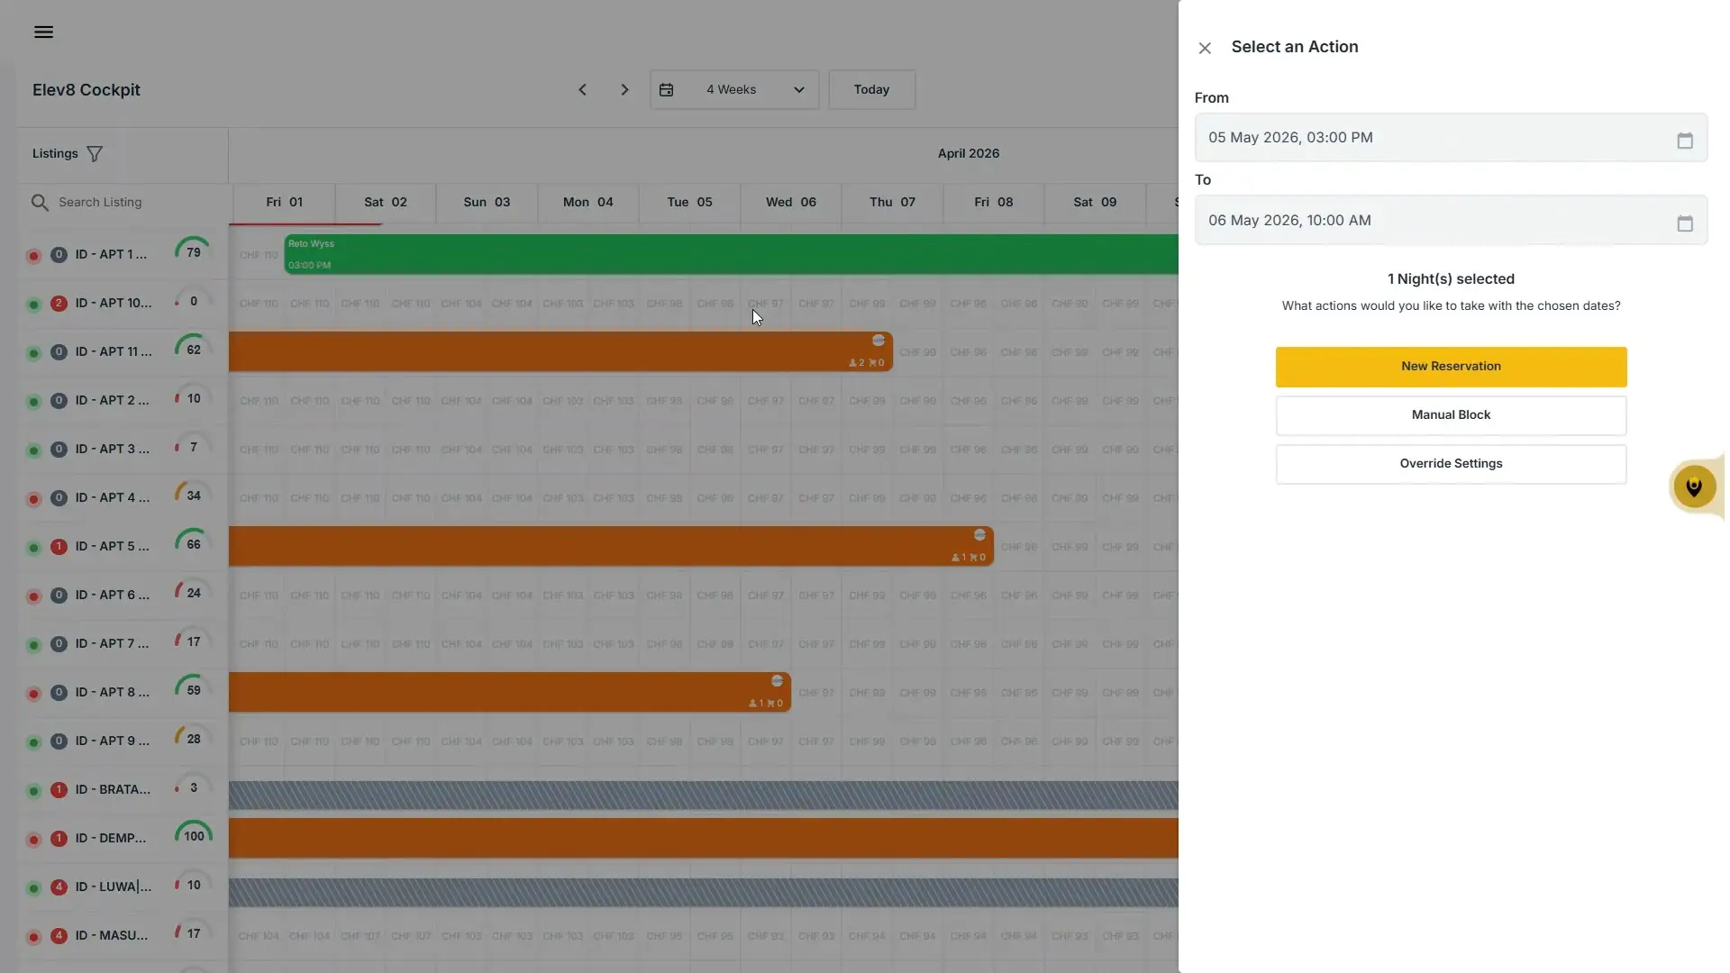Click the channel icon on APT 5 reservation

pyautogui.click(x=979, y=535)
